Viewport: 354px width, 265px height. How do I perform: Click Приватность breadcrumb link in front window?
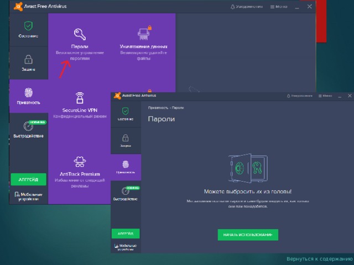[158, 108]
